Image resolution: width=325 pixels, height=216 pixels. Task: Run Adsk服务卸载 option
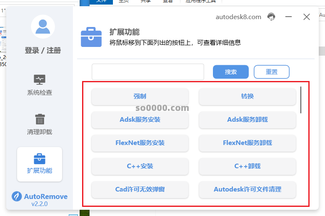coord(247,120)
